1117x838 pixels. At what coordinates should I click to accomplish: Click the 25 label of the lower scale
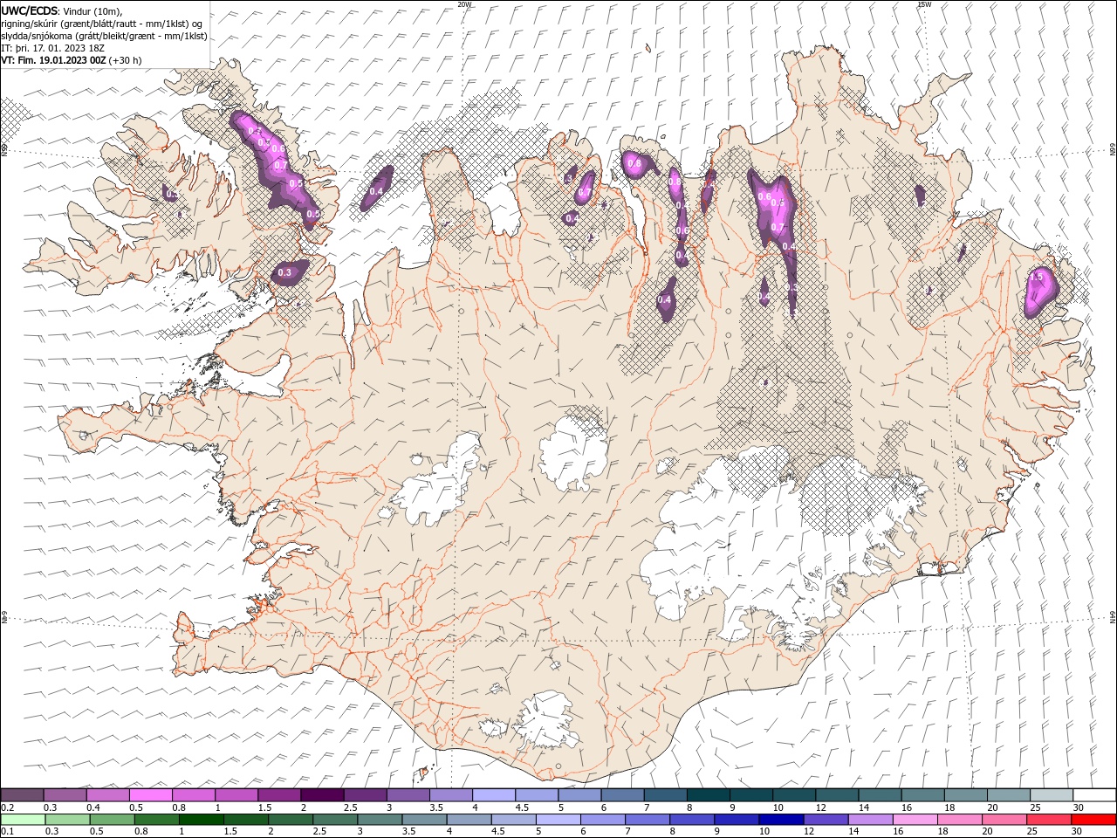click(1033, 831)
